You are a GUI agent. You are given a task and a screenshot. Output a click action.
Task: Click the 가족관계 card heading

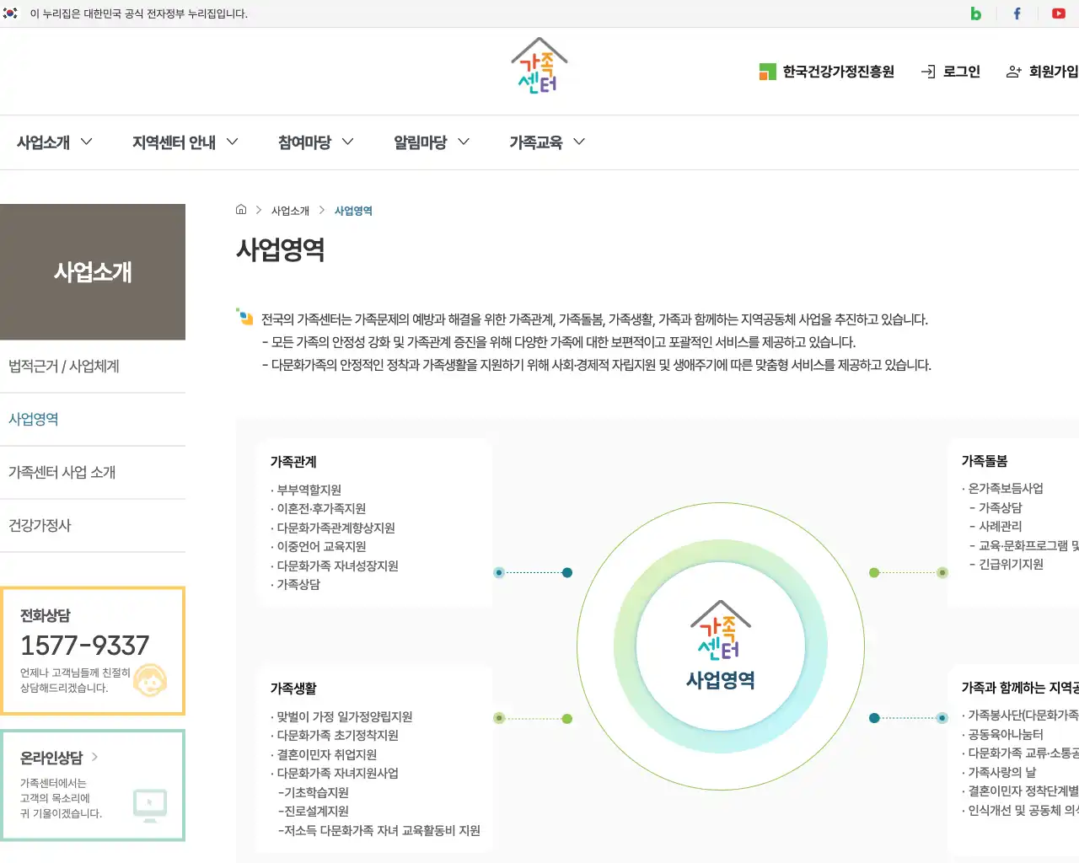tap(293, 462)
